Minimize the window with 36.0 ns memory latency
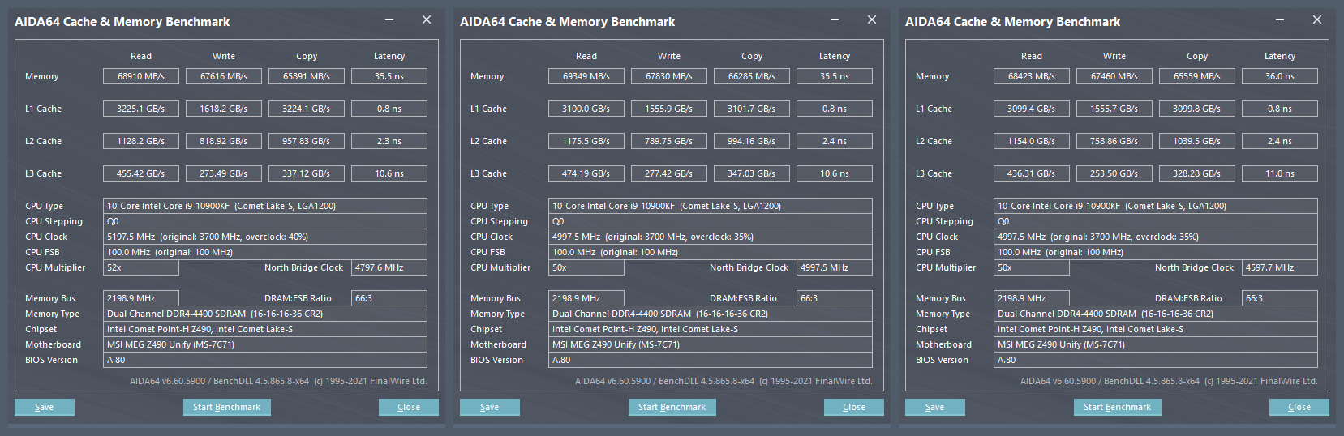Screen dimensions: 1344x436 pyautogui.click(x=1280, y=20)
